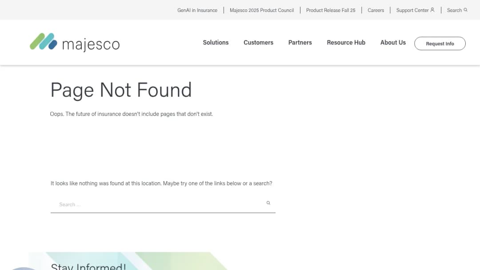This screenshot has height=270, width=480.
Task: Click the Stay Informed! heading
Action: coord(88,266)
